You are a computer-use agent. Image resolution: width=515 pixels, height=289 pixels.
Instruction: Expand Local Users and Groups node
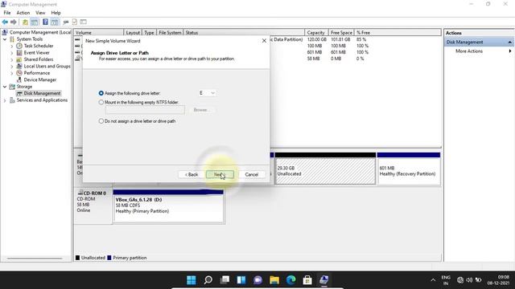[x=12, y=66]
